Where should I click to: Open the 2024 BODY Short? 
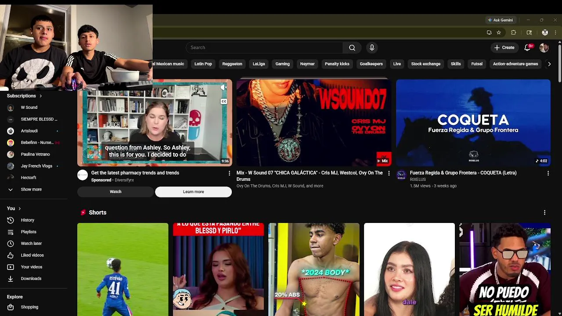313,269
